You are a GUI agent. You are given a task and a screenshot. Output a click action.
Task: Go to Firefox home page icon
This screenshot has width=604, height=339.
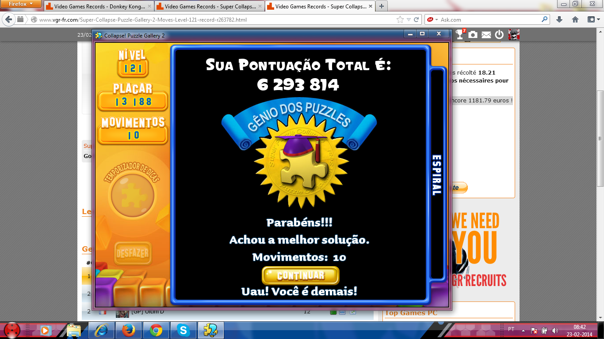click(x=575, y=20)
